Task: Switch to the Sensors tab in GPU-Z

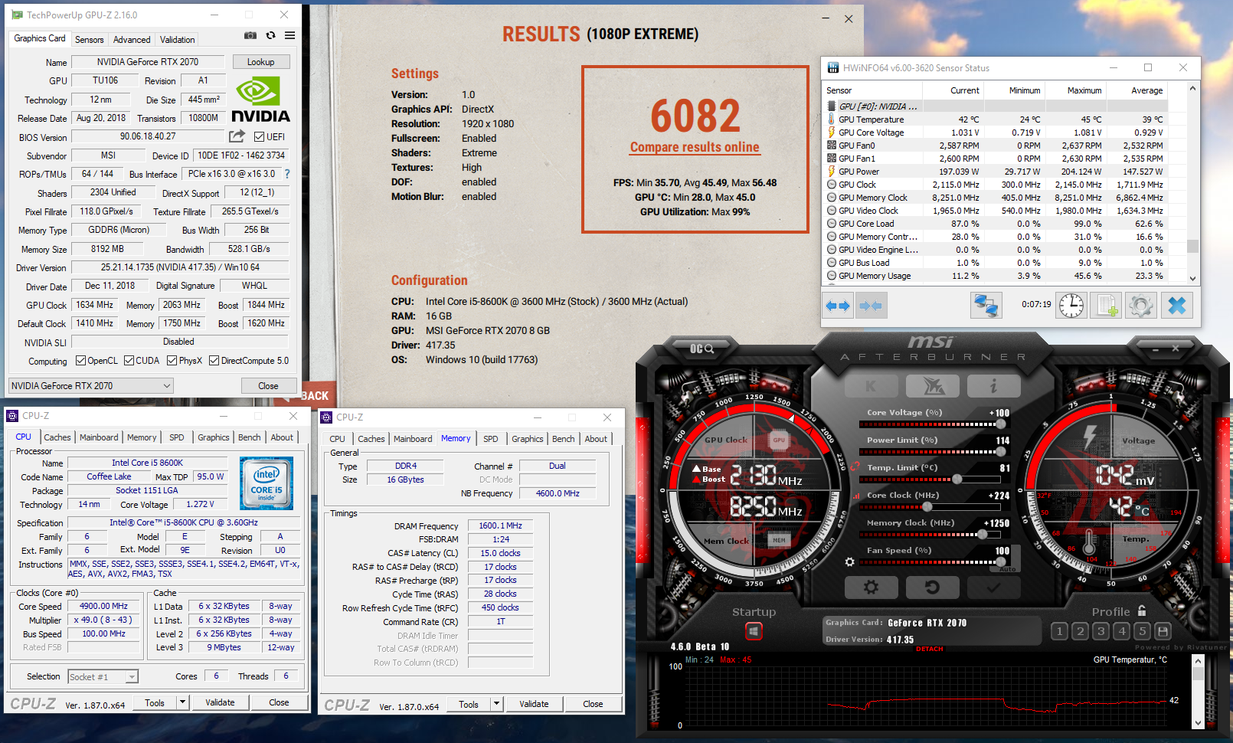Action: (89, 40)
